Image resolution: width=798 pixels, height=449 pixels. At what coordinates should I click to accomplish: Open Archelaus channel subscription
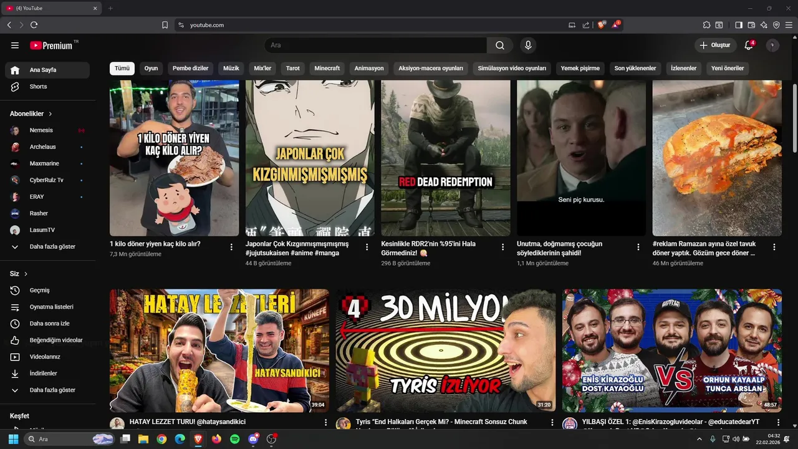[47, 147]
